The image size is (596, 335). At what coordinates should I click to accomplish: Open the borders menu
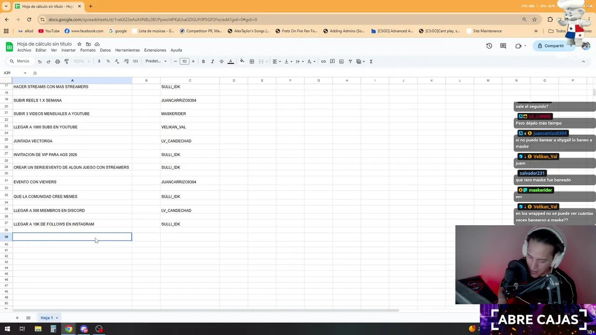252,61
